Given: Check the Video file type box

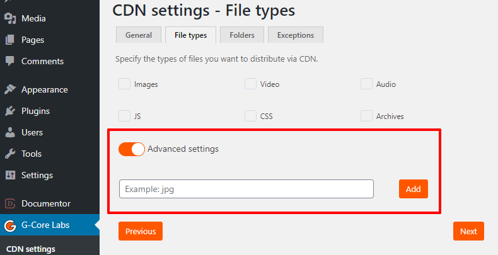Looking at the screenshot, I should (x=250, y=84).
